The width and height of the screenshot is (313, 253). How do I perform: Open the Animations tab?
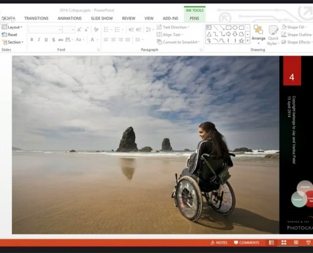coord(70,18)
